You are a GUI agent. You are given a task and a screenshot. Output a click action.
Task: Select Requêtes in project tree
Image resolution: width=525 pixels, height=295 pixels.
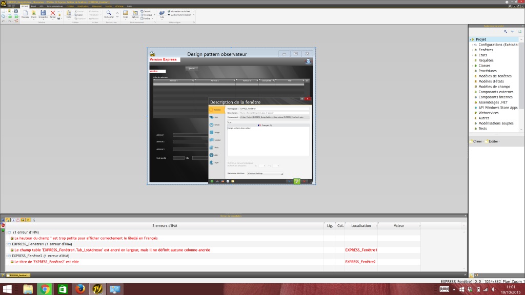point(486,60)
